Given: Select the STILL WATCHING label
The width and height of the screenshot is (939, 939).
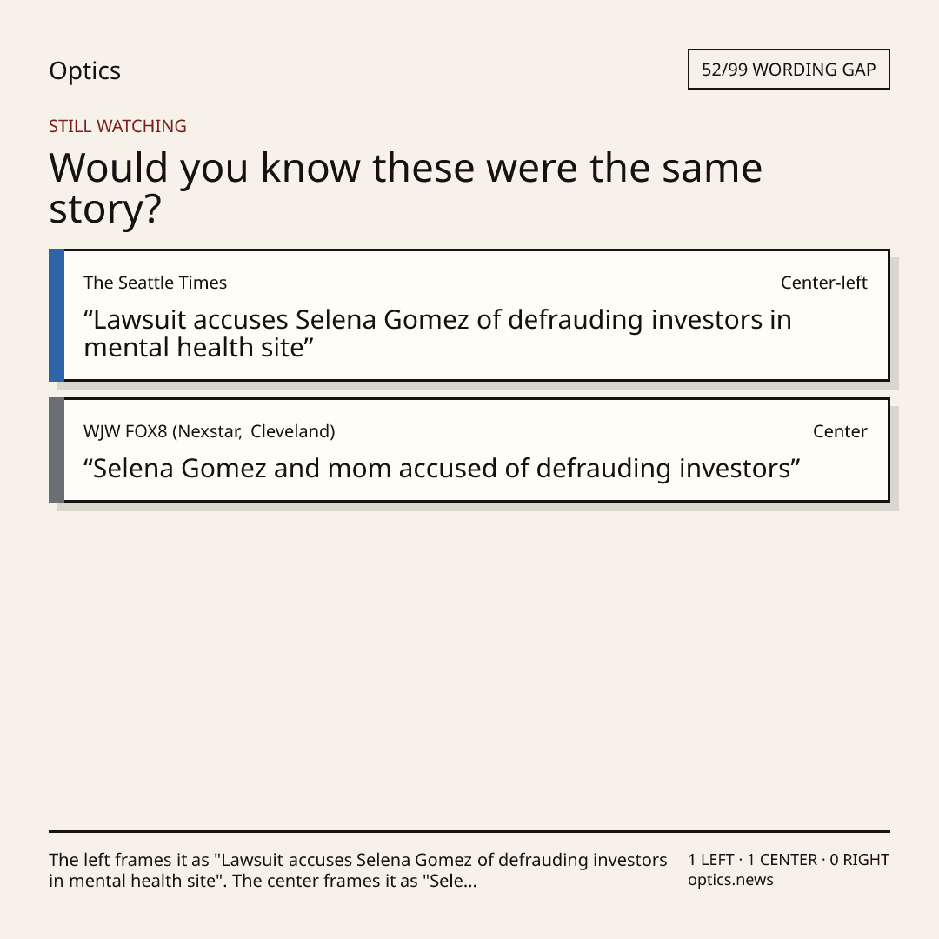Looking at the screenshot, I should (117, 126).
